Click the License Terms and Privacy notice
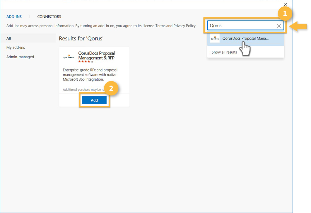 pos(101,26)
